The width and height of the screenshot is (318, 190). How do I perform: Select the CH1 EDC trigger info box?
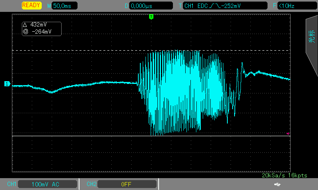coord(225,6)
